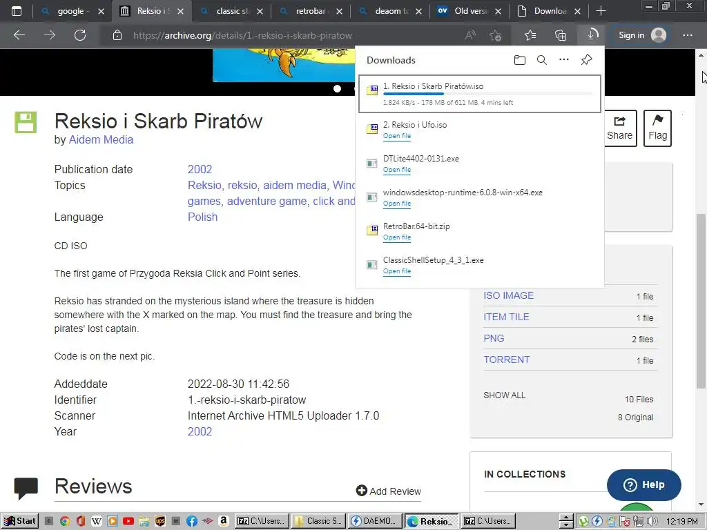
Task: Click the green floppy disk software icon
Action: pyautogui.click(x=26, y=122)
